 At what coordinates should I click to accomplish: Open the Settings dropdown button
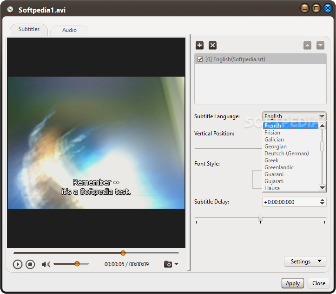click(x=305, y=261)
